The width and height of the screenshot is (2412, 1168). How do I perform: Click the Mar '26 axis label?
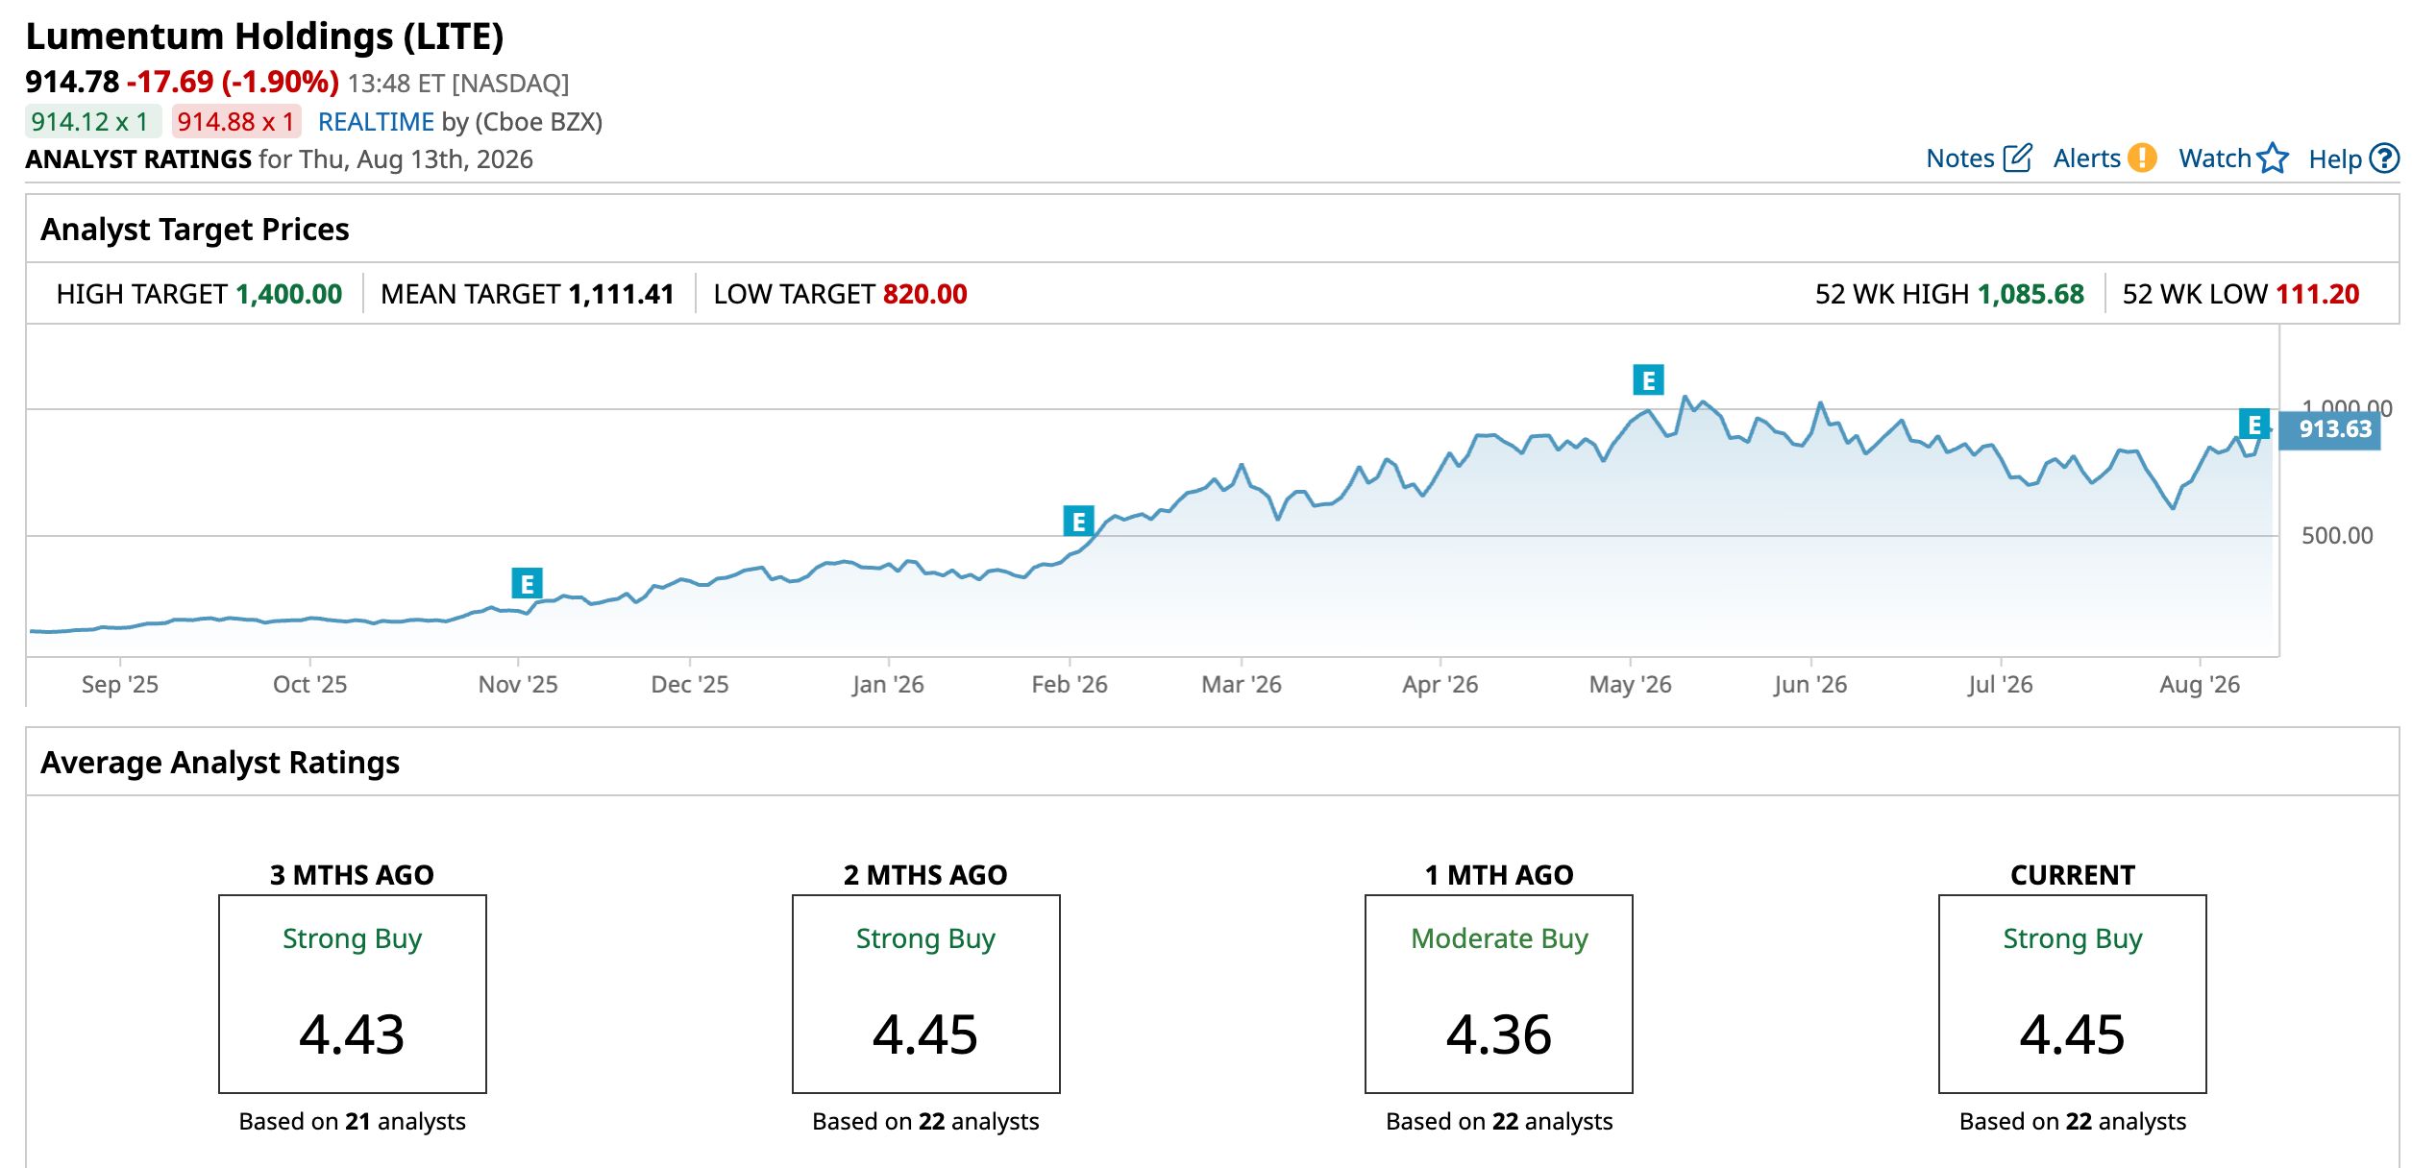tap(1242, 684)
